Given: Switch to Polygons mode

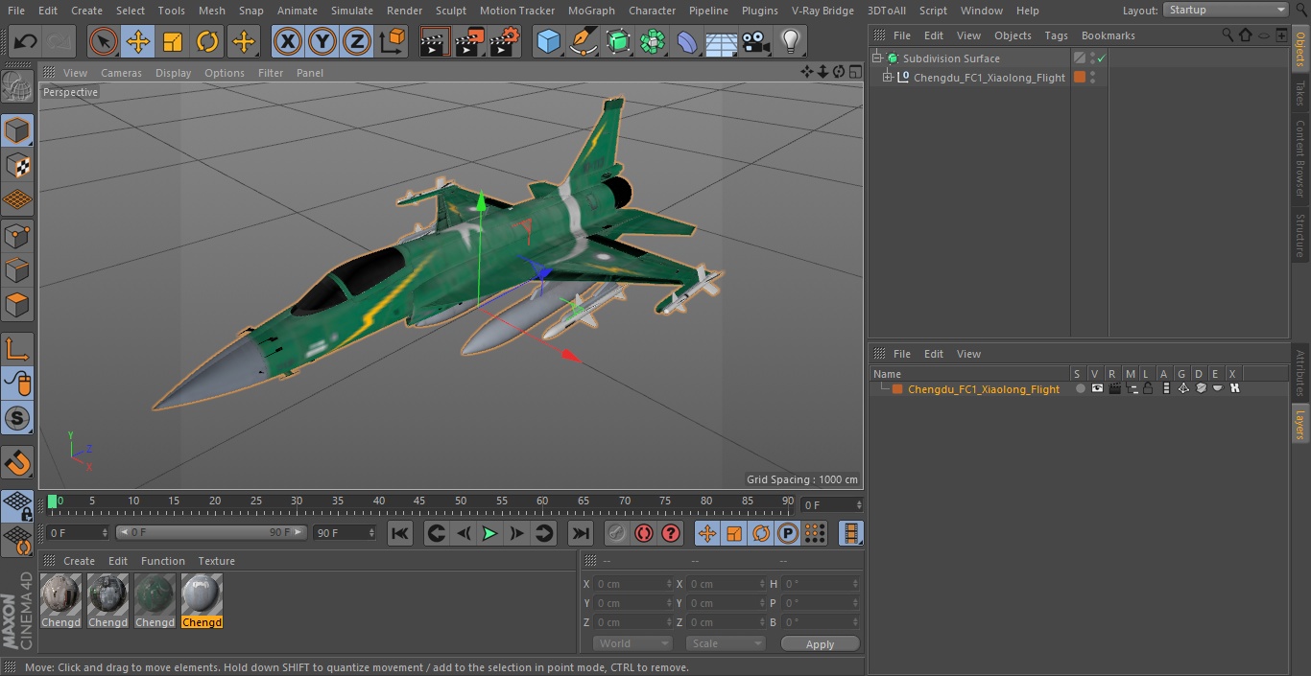Looking at the screenshot, I should click(17, 306).
